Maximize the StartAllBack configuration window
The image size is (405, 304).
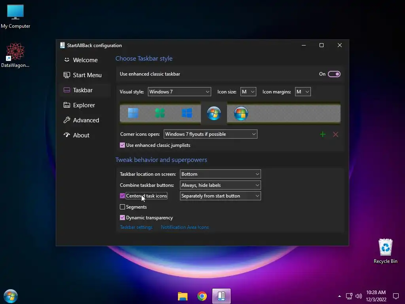(x=322, y=45)
